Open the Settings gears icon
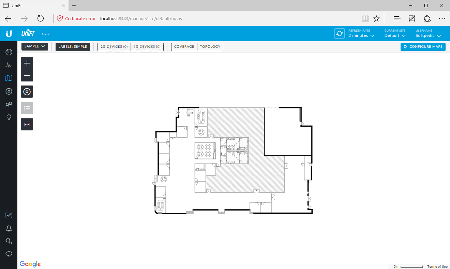The height and width of the screenshot is (269, 450). click(x=9, y=241)
